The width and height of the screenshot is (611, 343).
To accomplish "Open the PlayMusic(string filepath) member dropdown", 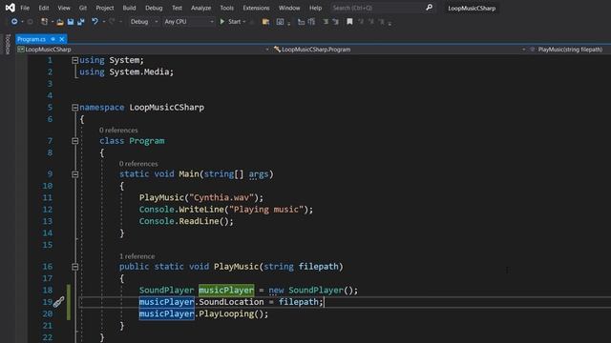I will coord(569,50).
